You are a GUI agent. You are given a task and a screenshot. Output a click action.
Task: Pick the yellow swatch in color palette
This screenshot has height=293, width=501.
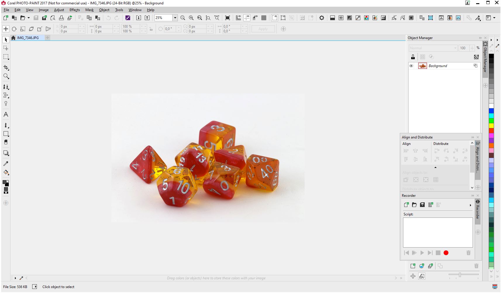491,125
